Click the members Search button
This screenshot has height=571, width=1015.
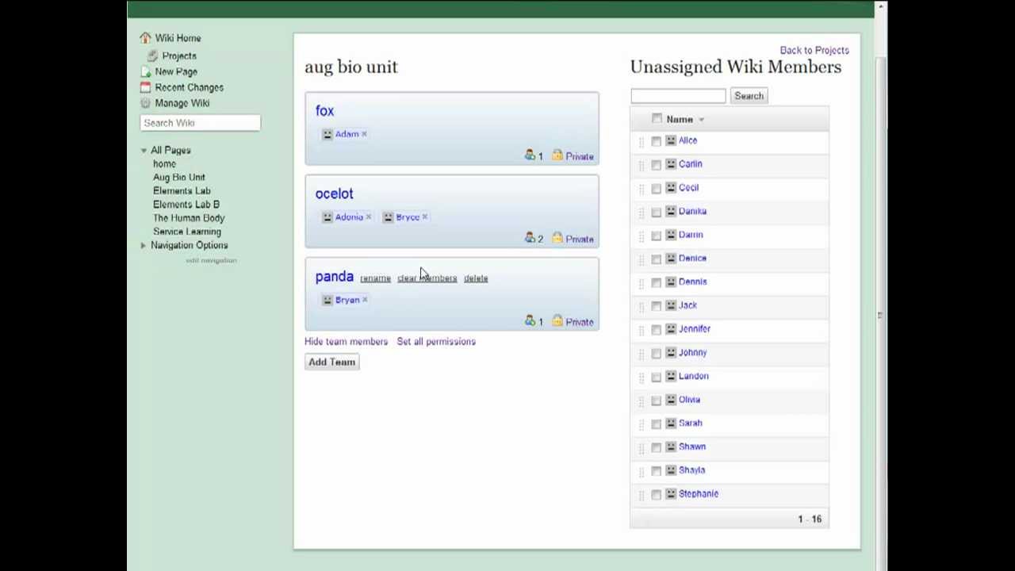[749, 96]
